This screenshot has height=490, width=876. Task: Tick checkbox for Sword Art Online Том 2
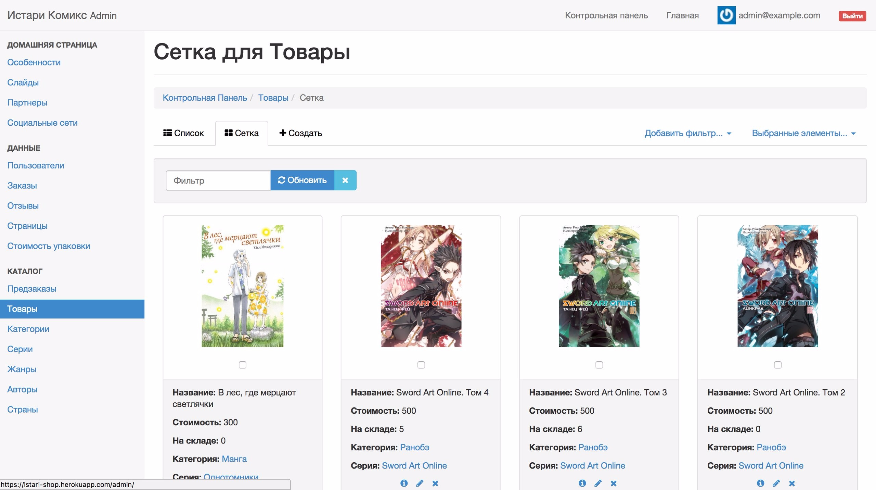777,365
